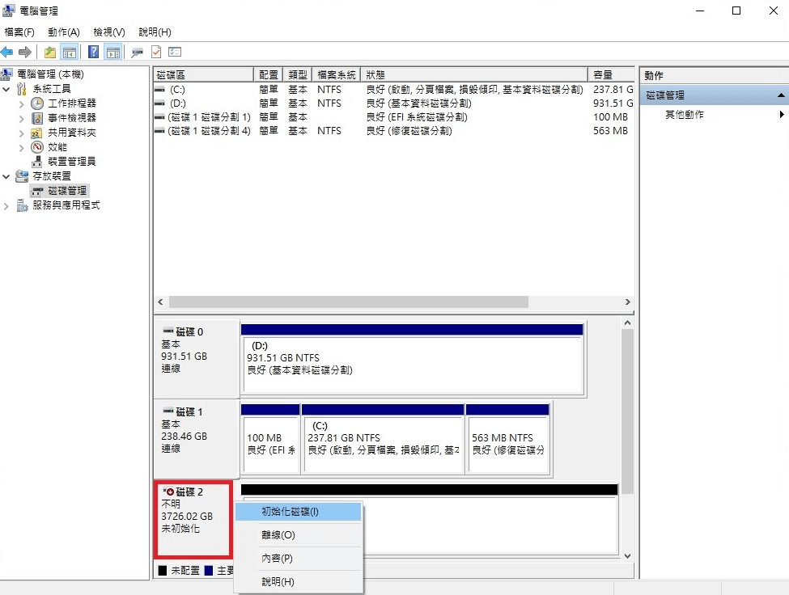Click the folder toolbar icon with green arrow

[x=49, y=51]
